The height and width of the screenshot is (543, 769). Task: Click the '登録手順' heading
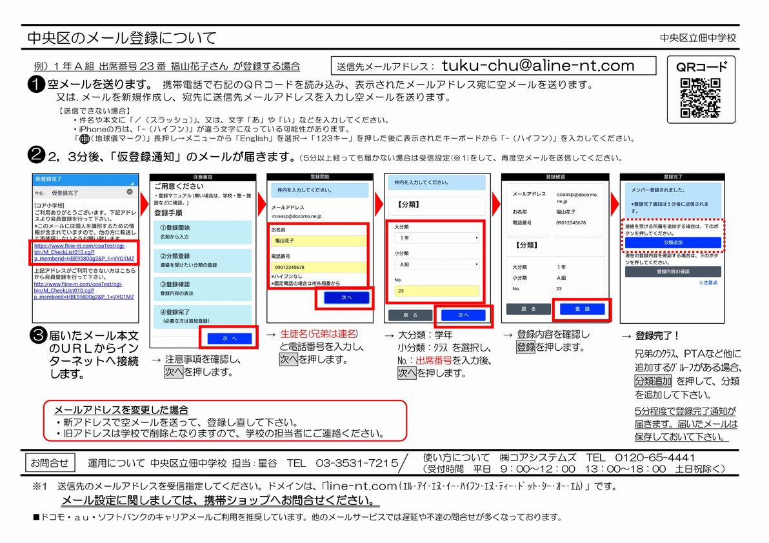[168, 213]
